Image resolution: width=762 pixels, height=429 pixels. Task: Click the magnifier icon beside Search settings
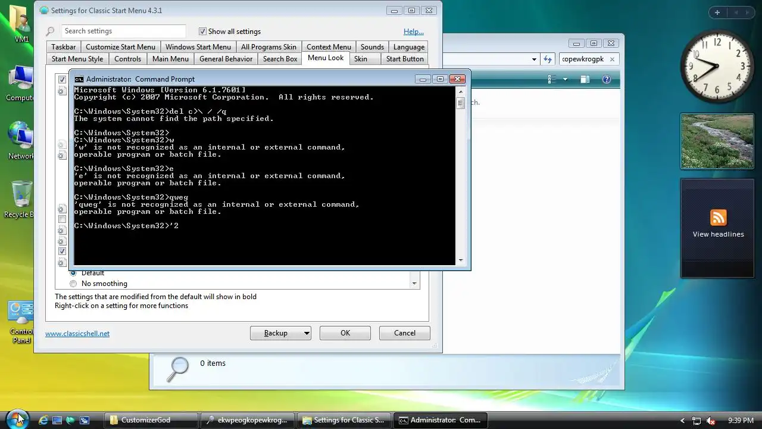51,31
